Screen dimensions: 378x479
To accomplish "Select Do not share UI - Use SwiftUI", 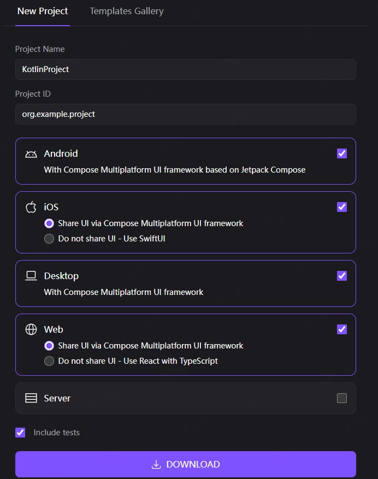I will 49,239.
